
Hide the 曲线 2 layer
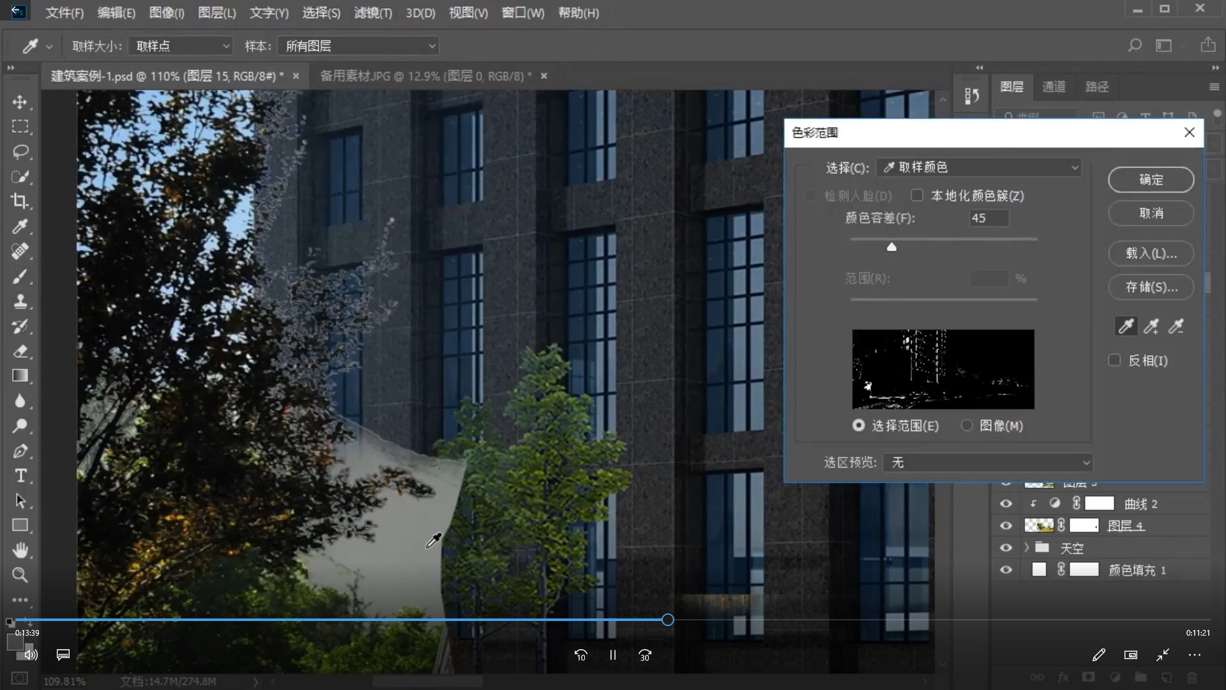1006,503
